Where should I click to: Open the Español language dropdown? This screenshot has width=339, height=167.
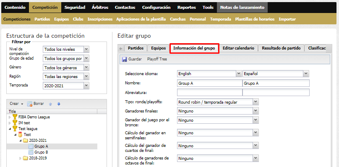click(306, 73)
